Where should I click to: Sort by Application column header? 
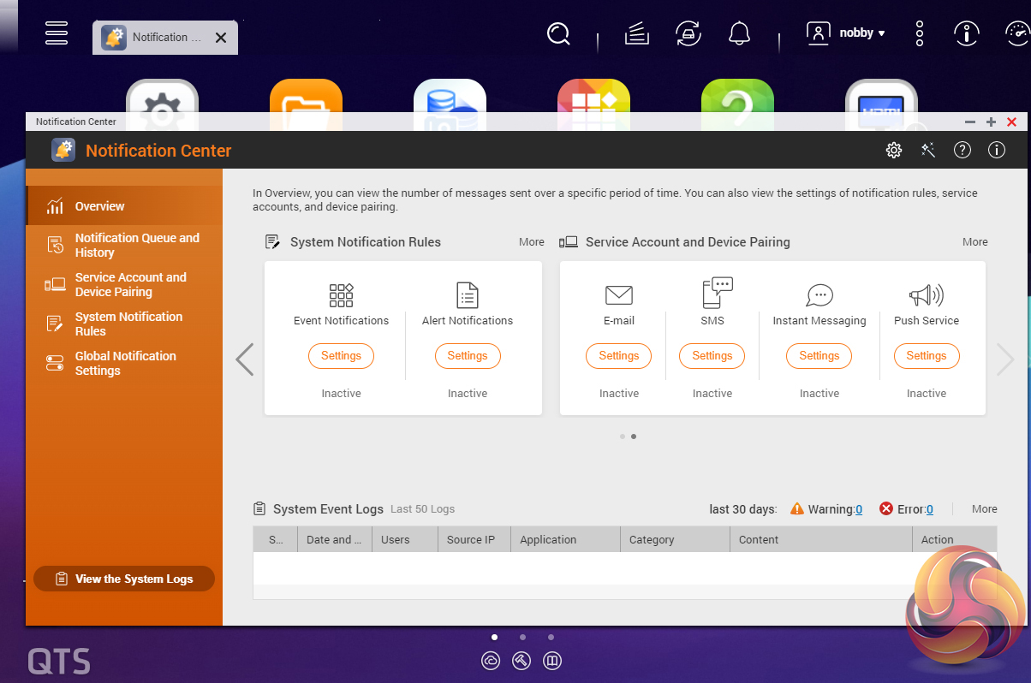click(x=566, y=540)
